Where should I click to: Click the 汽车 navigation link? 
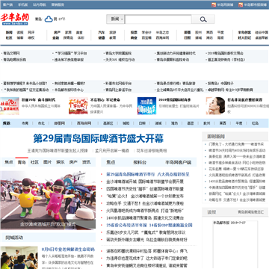click(102, 32)
